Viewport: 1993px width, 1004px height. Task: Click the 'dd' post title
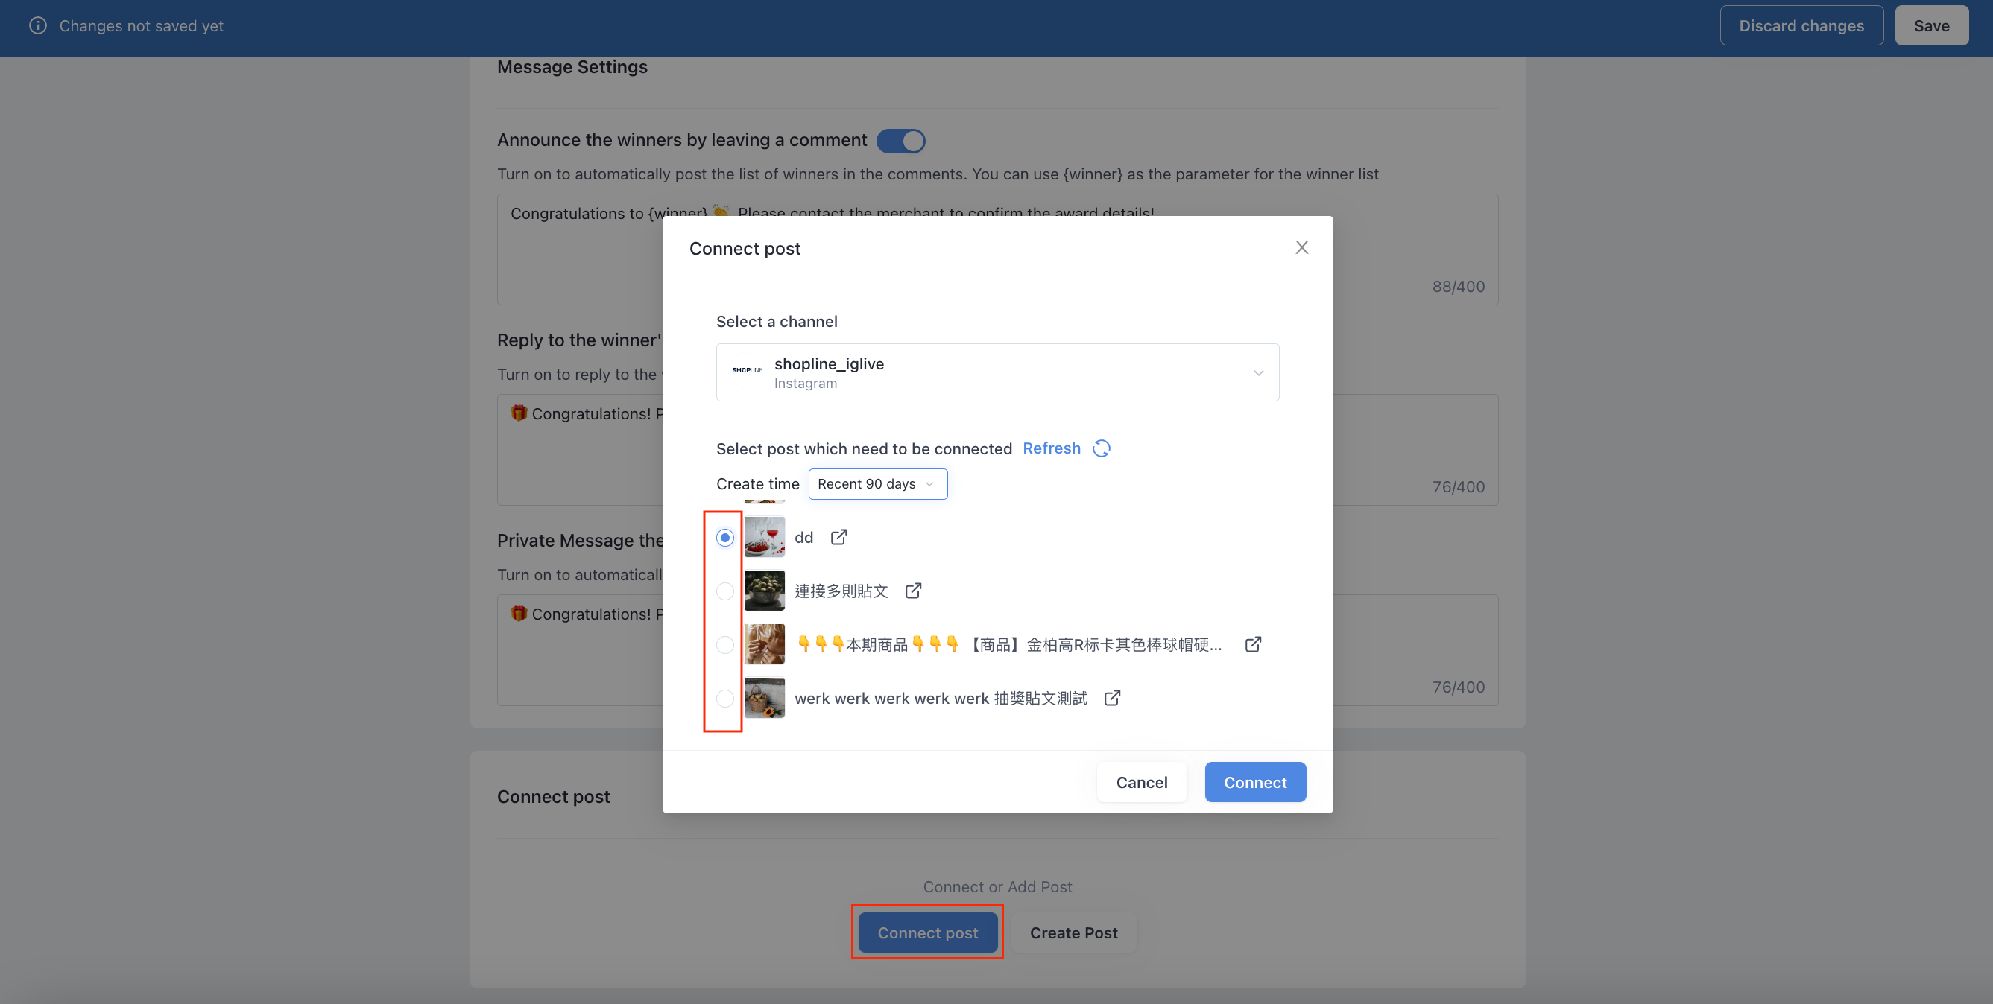[803, 537]
